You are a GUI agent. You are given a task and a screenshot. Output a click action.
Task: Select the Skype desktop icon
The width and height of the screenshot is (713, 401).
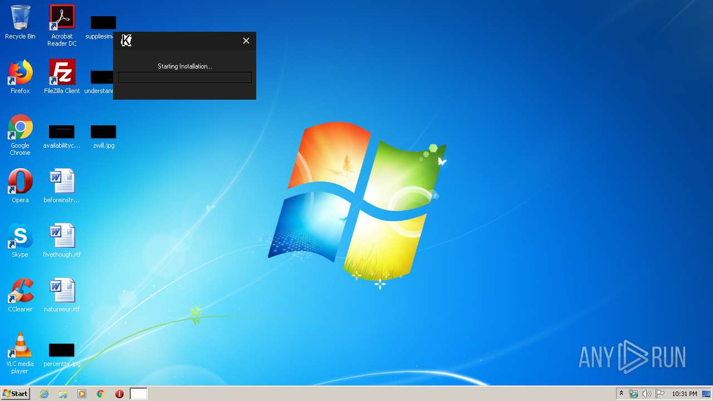20,241
